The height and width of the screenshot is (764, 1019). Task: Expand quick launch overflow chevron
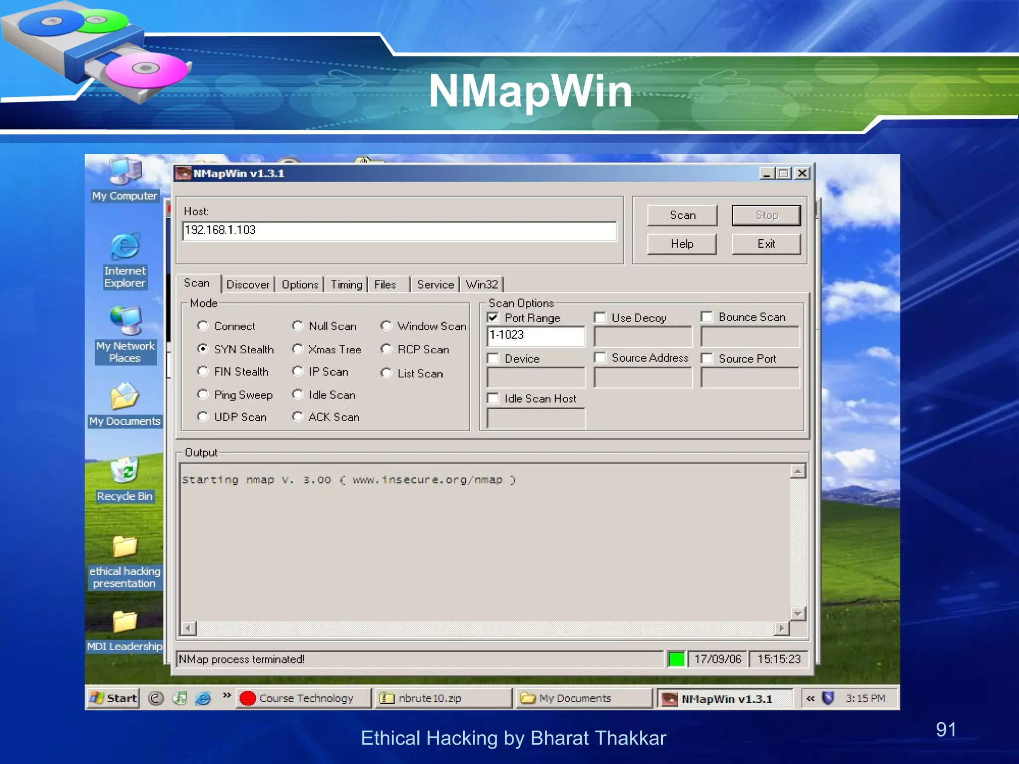(227, 695)
